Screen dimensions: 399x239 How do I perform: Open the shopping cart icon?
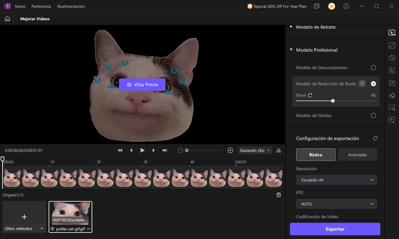click(331, 6)
